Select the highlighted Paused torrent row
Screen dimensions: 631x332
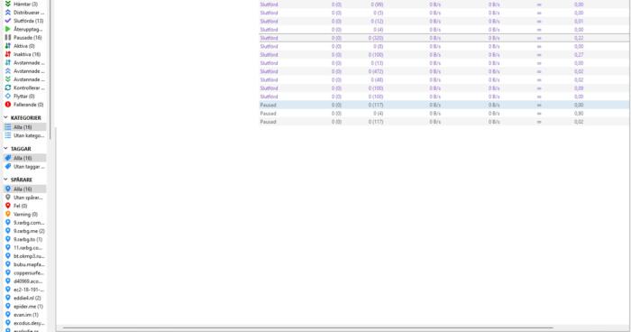coord(444,105)
